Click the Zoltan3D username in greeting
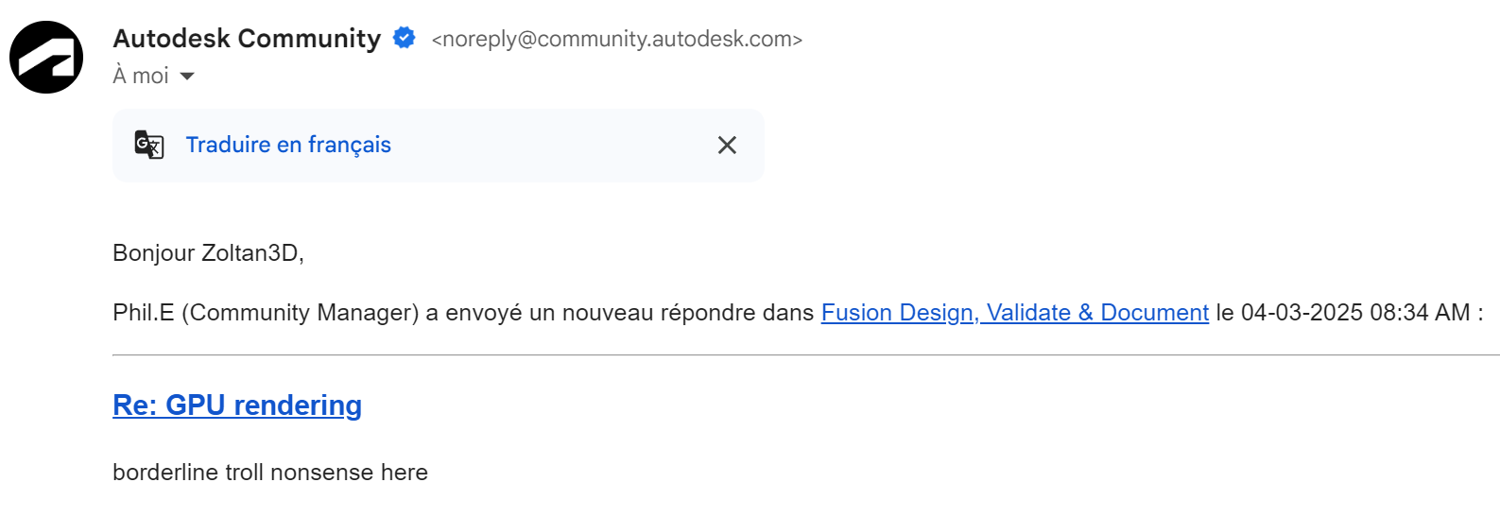 [251, 253]
